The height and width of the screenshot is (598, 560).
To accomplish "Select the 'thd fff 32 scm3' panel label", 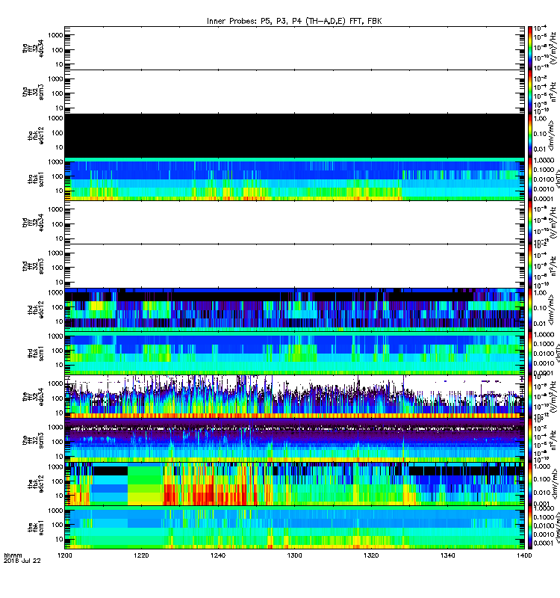I will pyautogui.click(x=33, y=266).
